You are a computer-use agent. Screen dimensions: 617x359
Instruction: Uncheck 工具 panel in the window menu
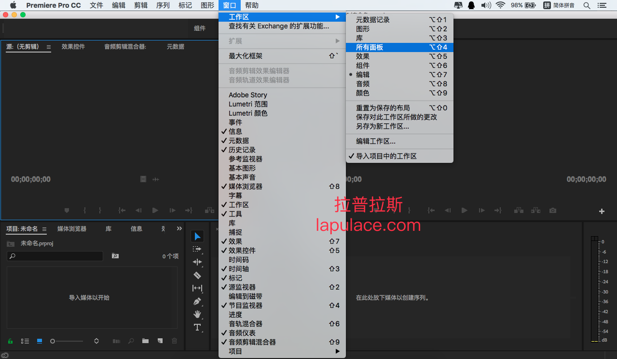[x=282, y=214]
